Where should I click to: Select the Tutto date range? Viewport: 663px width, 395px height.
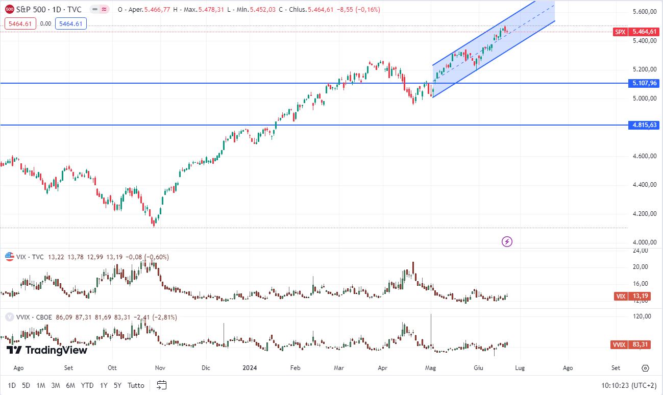pos(136,385)
